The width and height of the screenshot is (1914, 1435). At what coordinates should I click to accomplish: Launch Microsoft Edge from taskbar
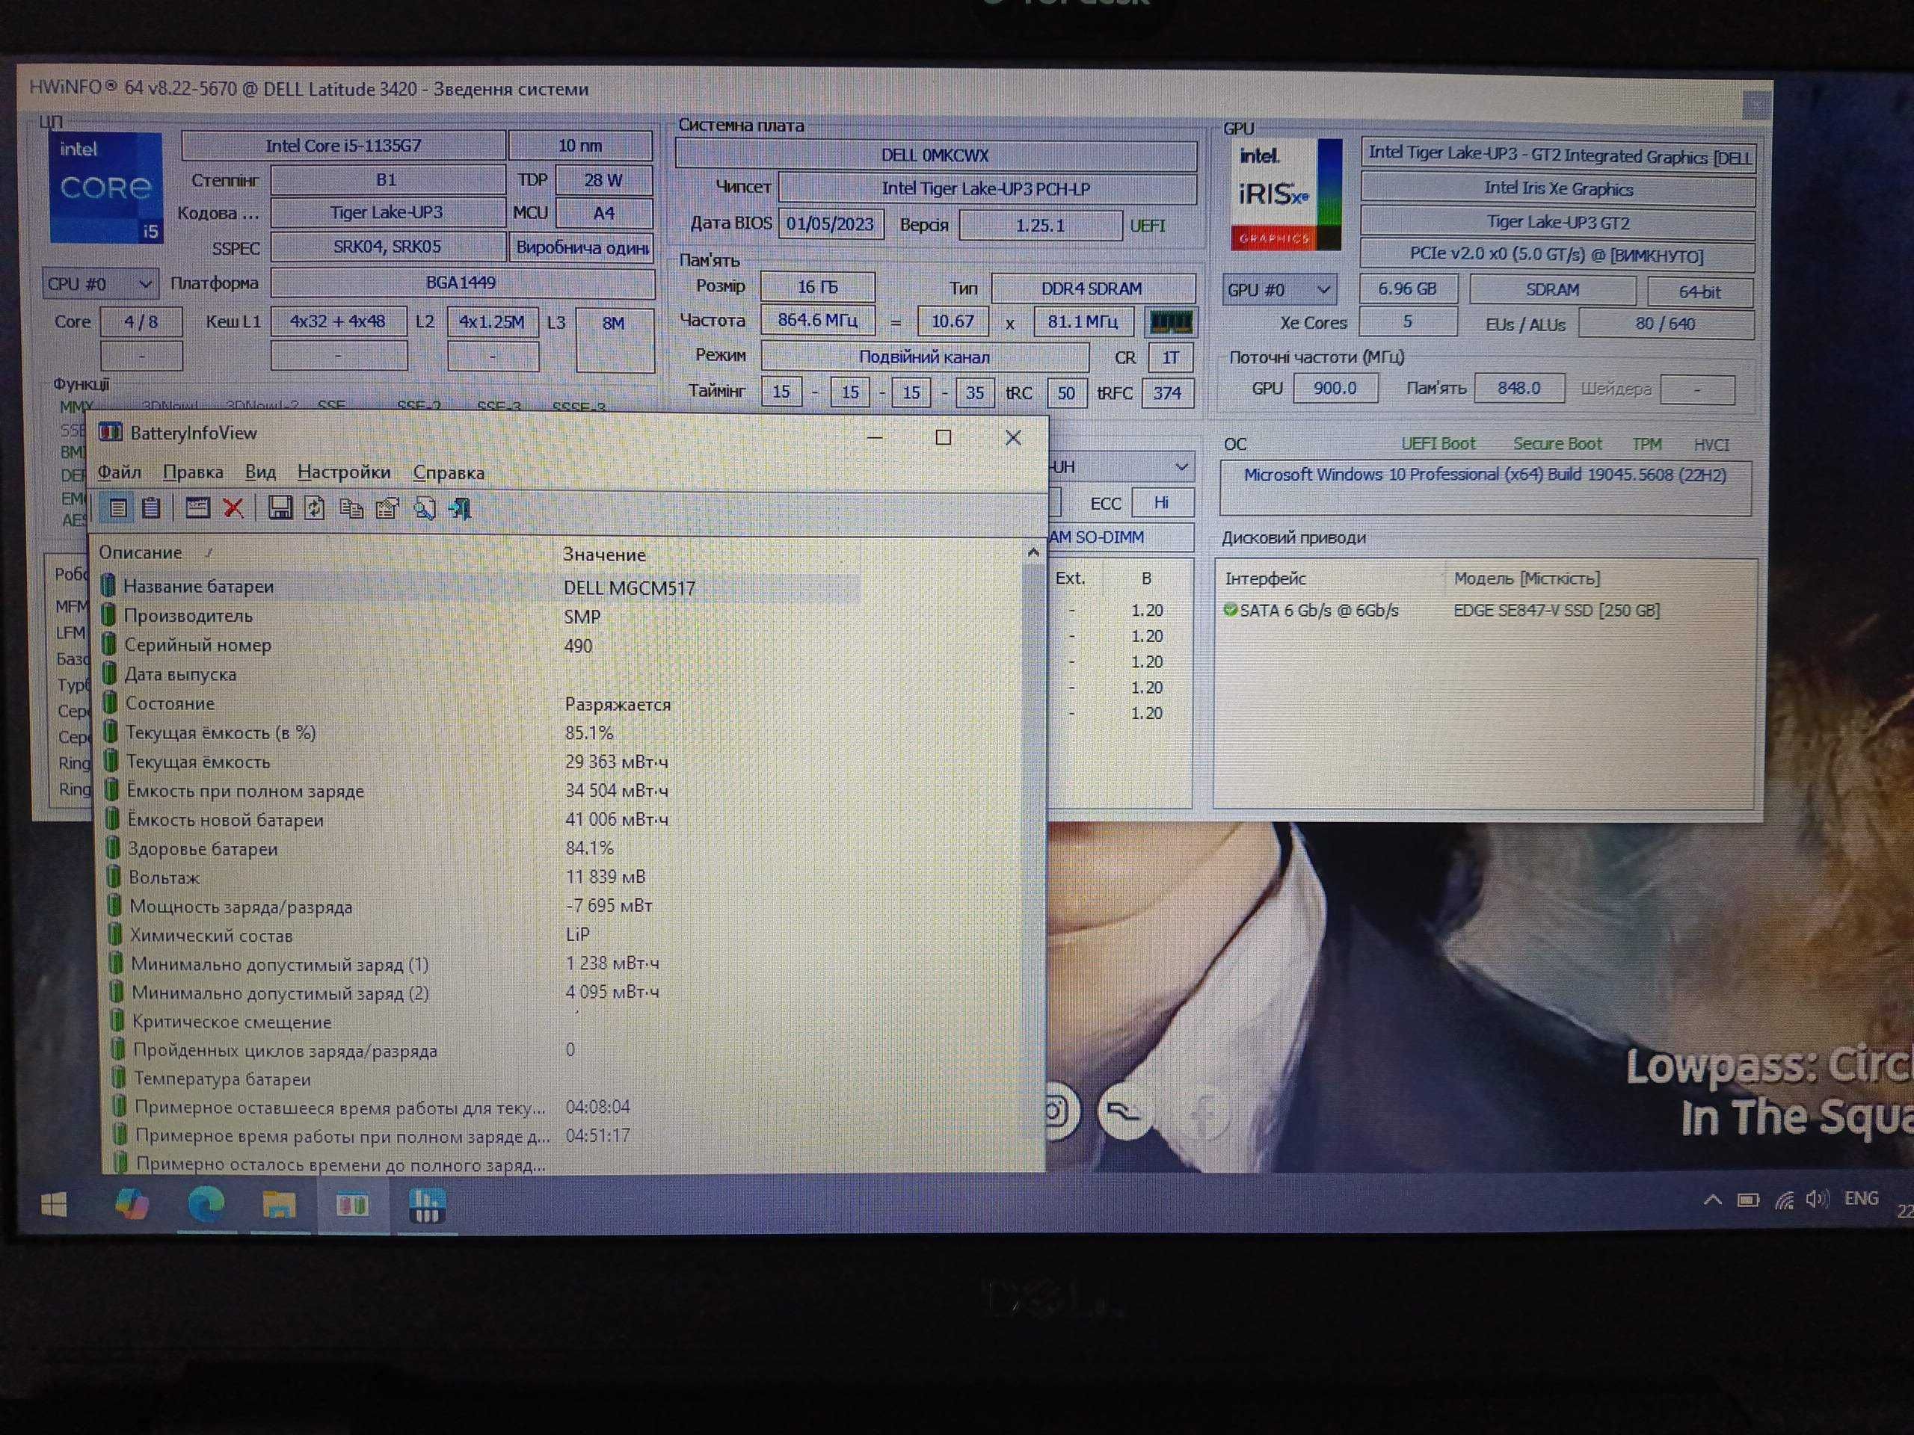[206, 1204]
